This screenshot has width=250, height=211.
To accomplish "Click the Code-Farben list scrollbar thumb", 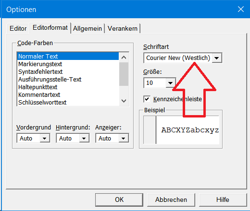I will [x=124, y=74].
